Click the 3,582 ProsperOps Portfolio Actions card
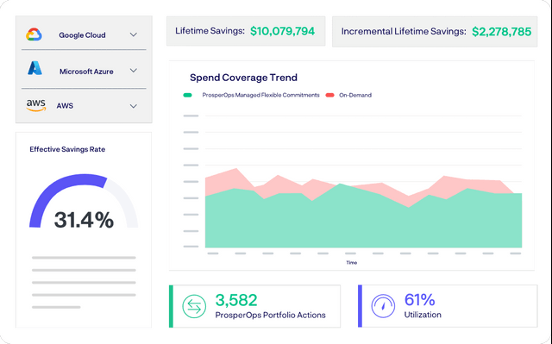The width and height of the screenshot is (552, 344). [255, 306]
